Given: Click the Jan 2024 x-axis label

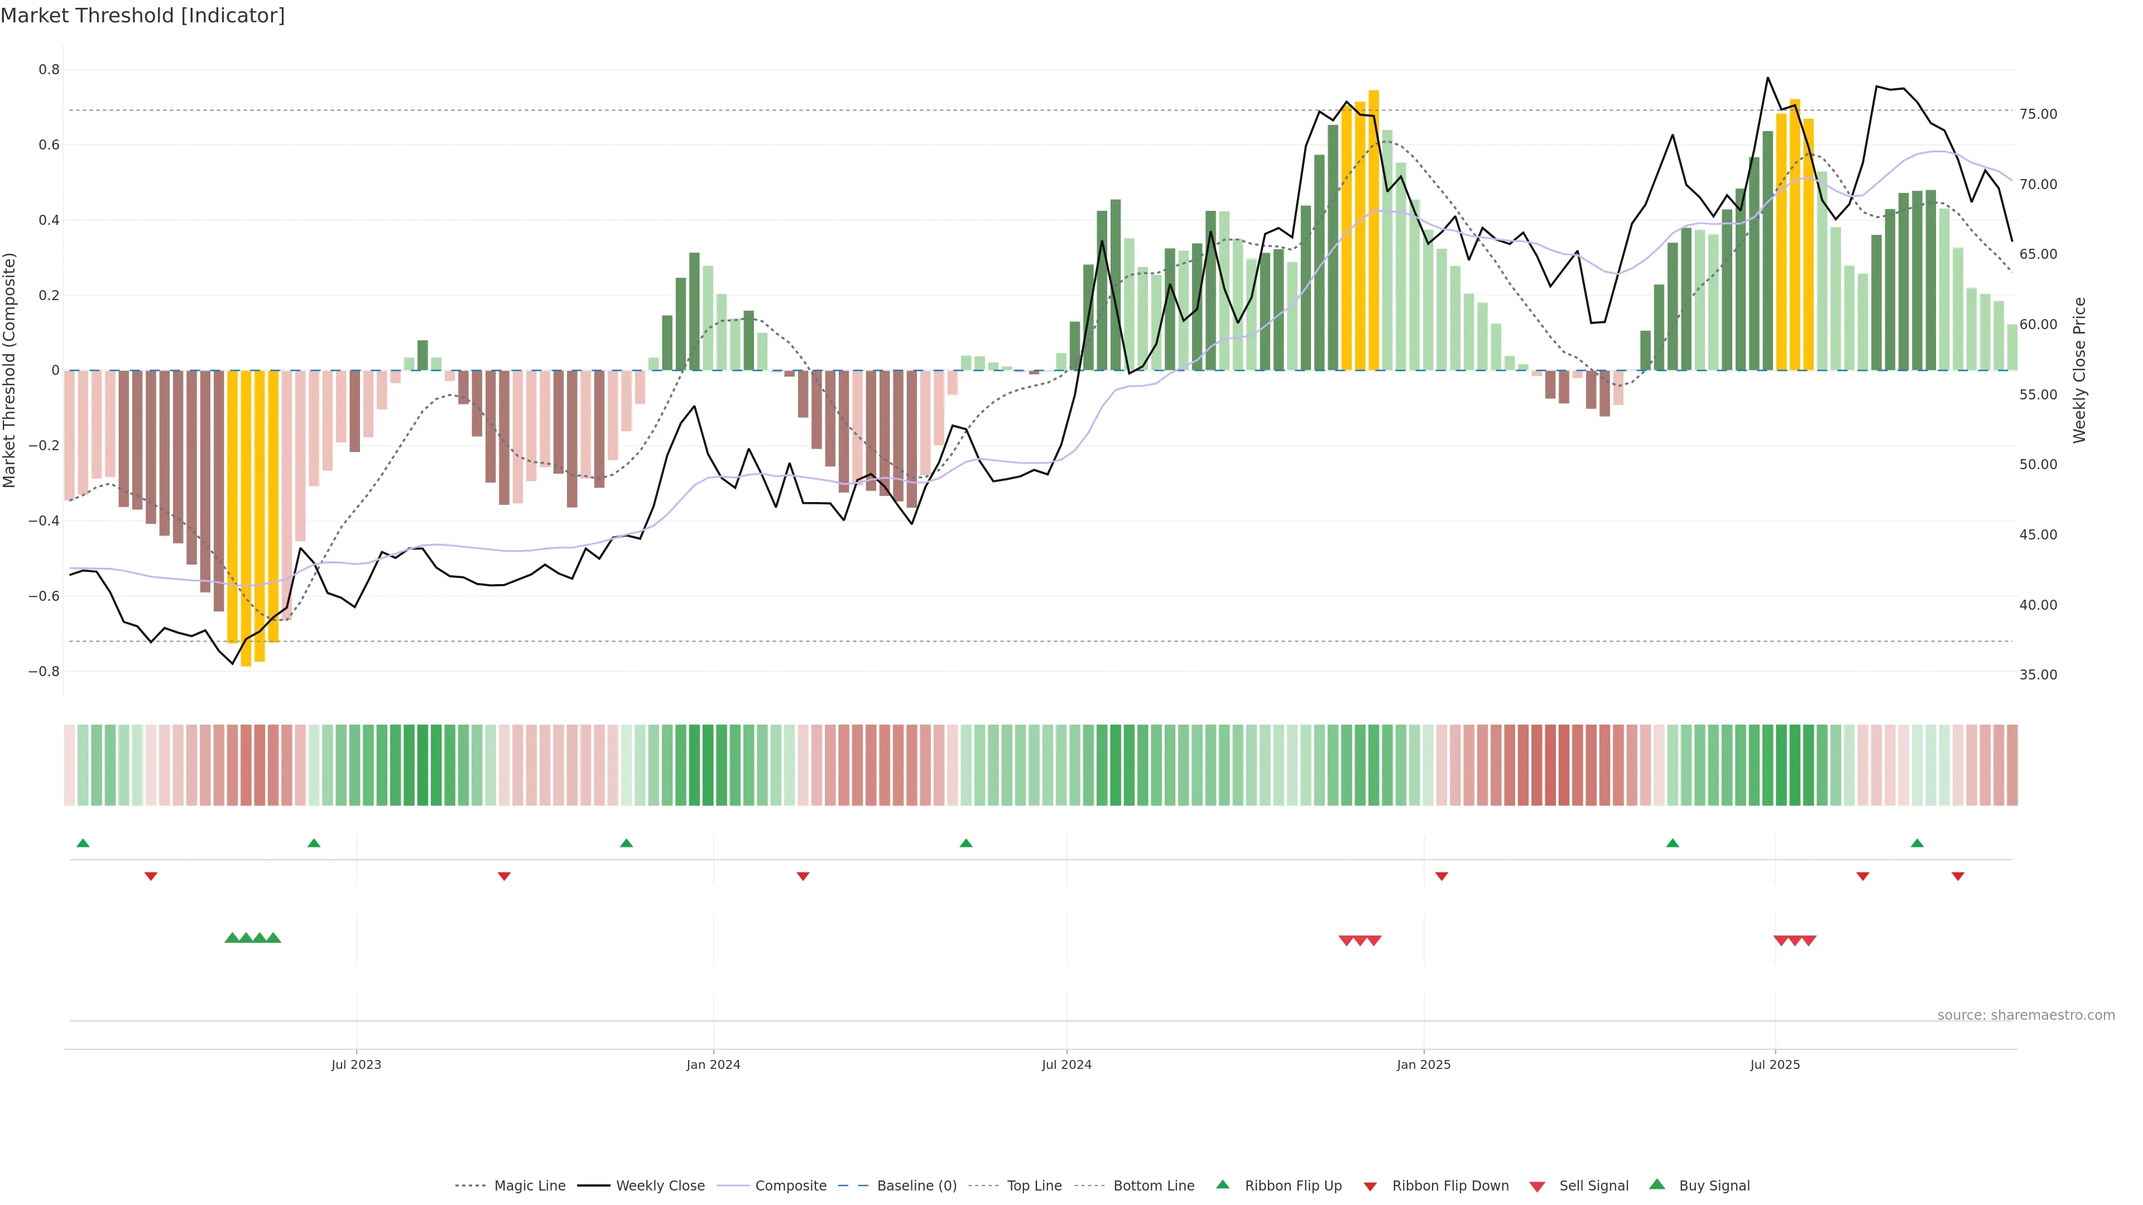Looking at the screenshot, I should click(713, 1064).
